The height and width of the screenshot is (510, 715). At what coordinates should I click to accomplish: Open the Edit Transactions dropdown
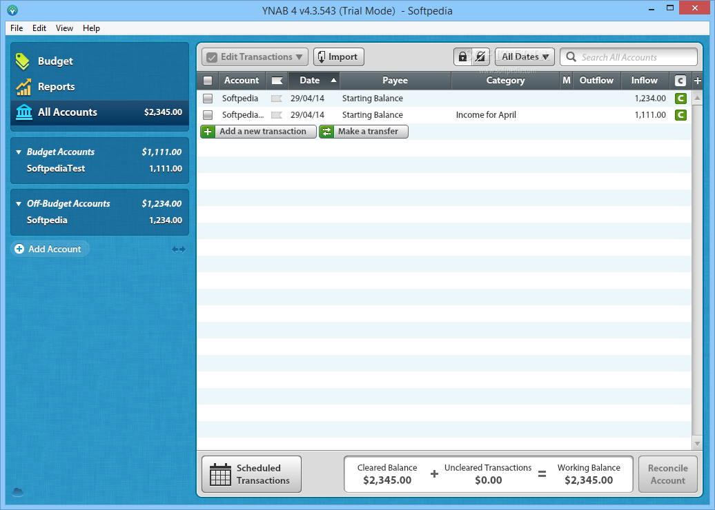(x=255, y=57)
